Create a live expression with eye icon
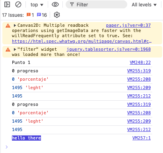Viewport: 163px width, 153px height. 55,4
